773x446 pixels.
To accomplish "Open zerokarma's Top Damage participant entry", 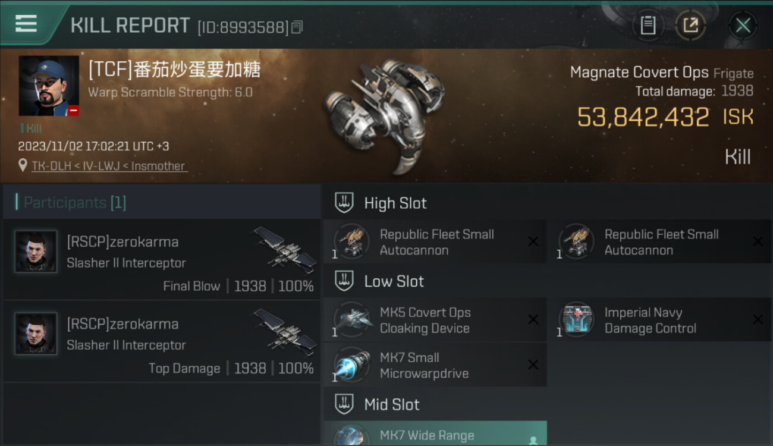I will click(x=162, y=341).
